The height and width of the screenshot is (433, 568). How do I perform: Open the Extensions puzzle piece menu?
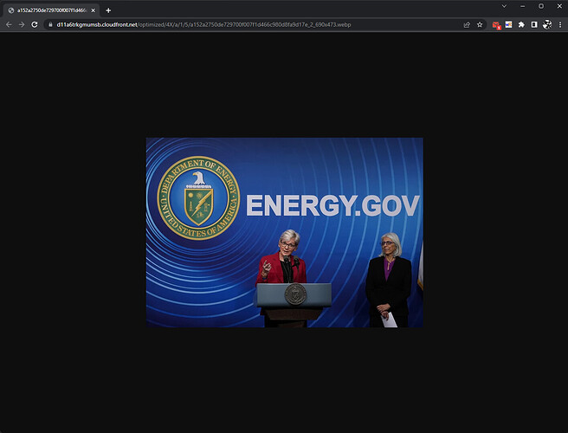click(521, 24)
